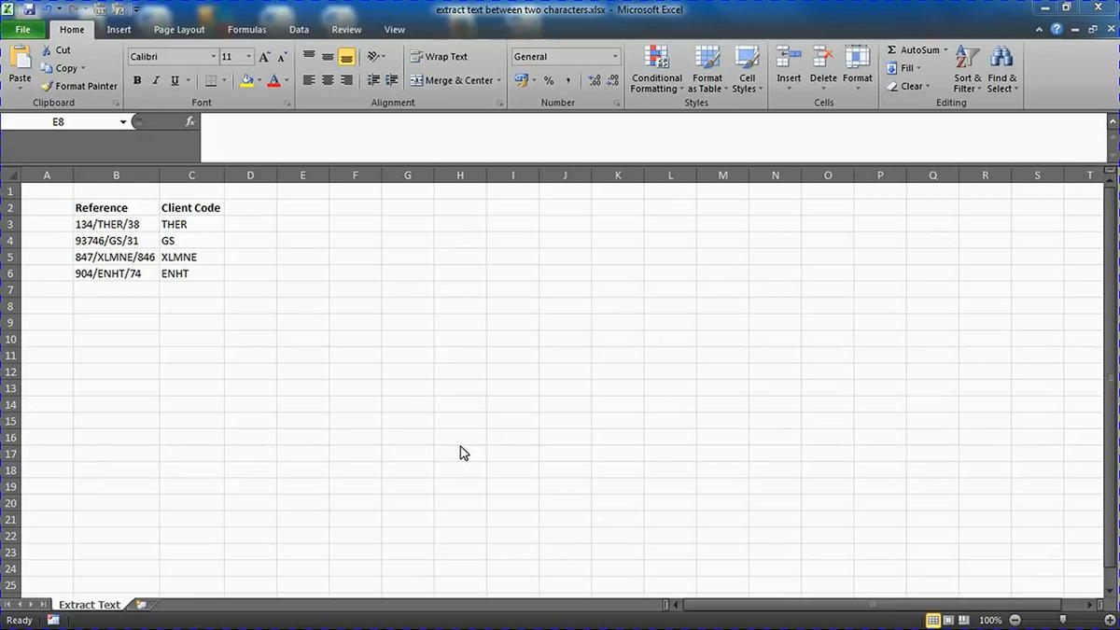1120x630 pixels.
Task: Click the Format as Table button
Action: coord(707,69)
